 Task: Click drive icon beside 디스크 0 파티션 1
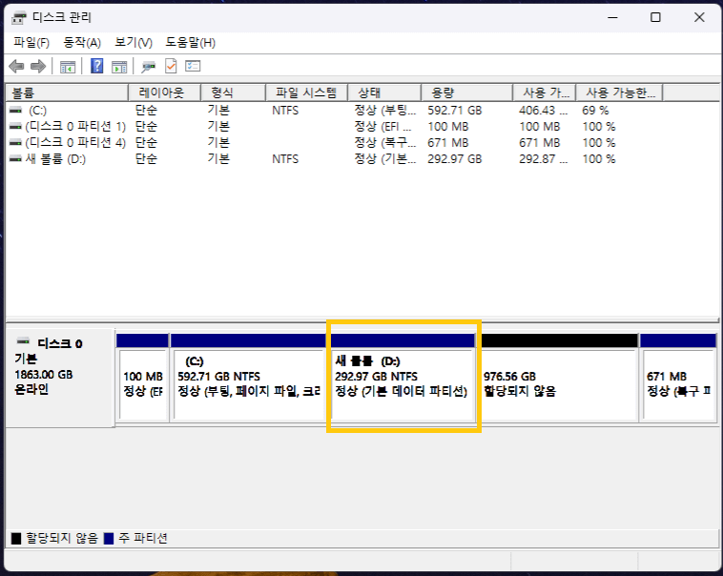pyautogui.click(x=15, y=127)
